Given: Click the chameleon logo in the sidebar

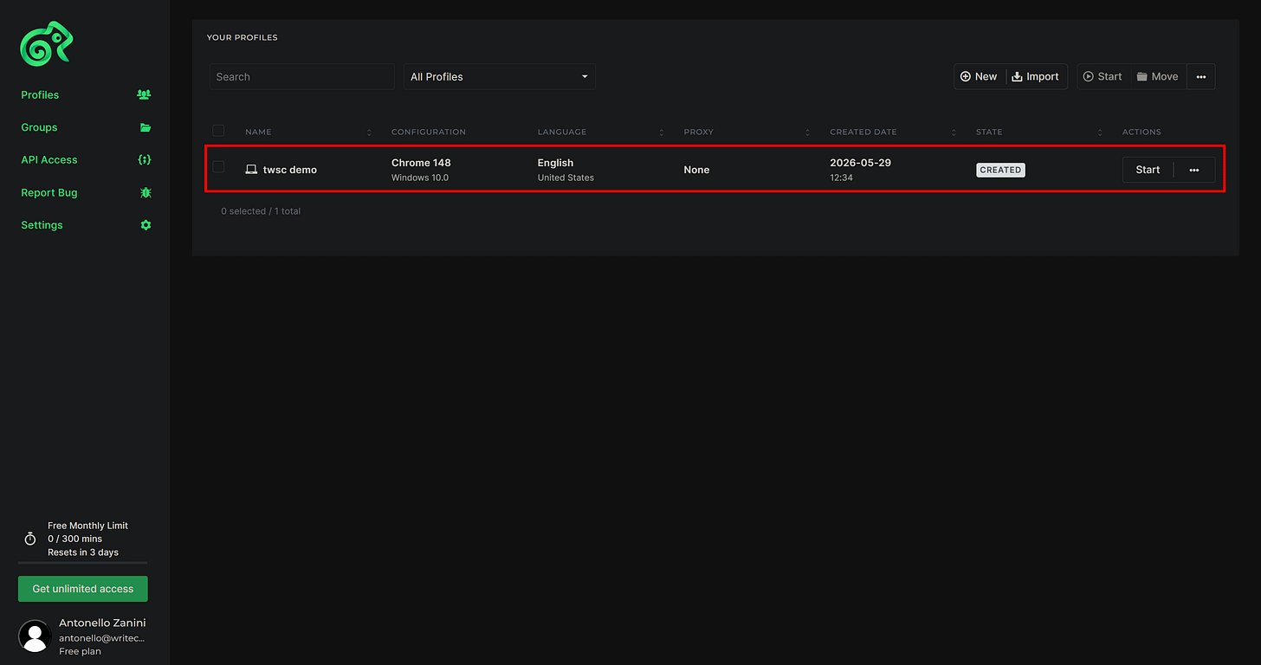Looking at the screenshot, I should [47, 44].
